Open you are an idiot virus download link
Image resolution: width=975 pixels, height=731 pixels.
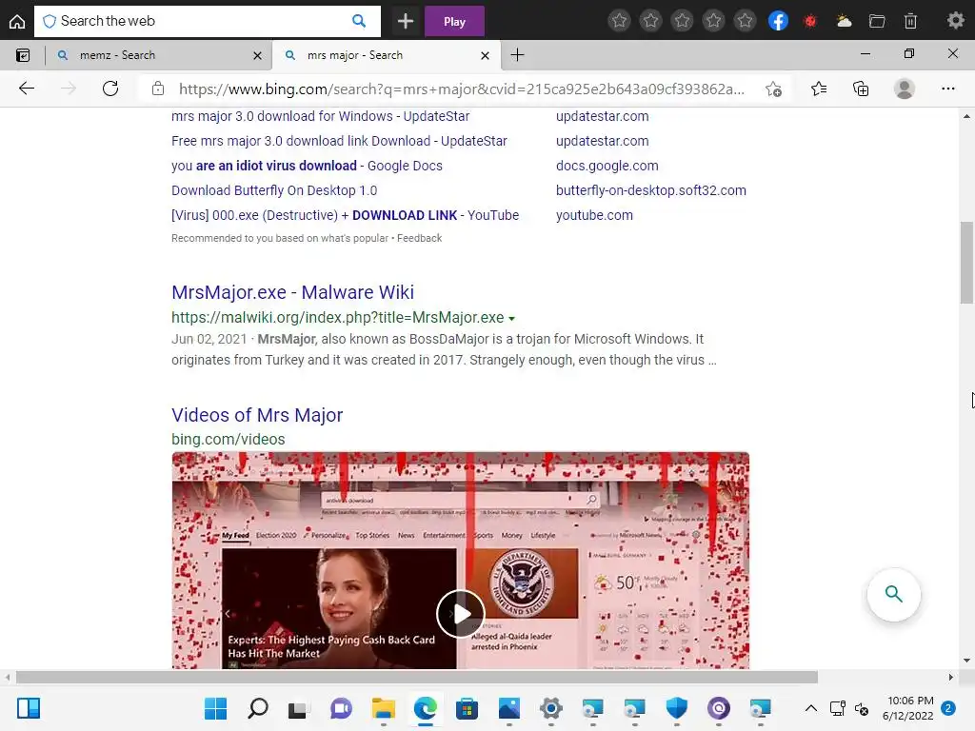click(x=307, y=166)
